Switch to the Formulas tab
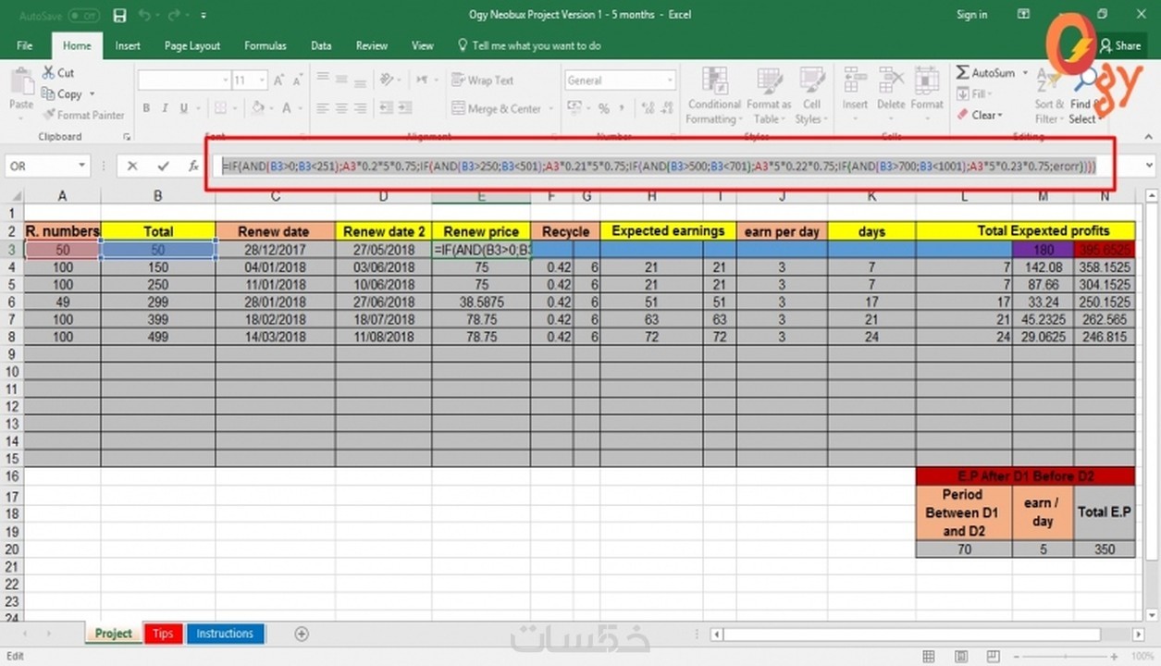This screenshot has width=1161, height=666. pos(266,45)
